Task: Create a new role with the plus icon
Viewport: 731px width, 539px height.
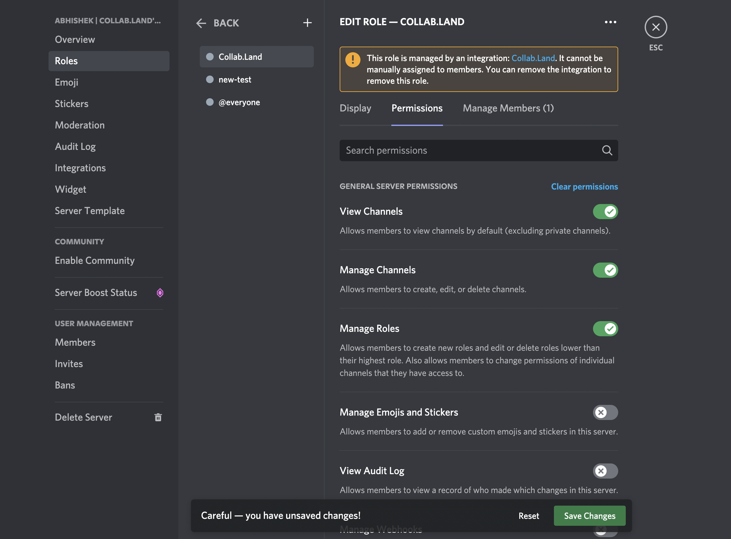Action: [x=307, y=23]
